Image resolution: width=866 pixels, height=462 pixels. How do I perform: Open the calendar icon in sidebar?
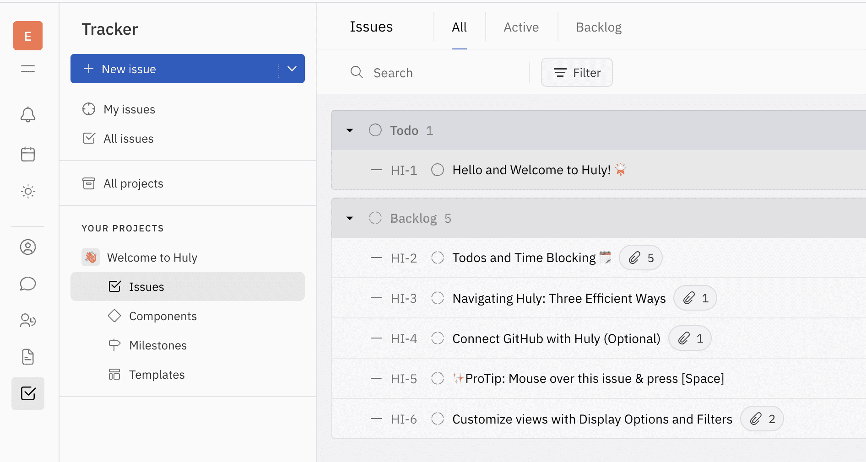28,154
